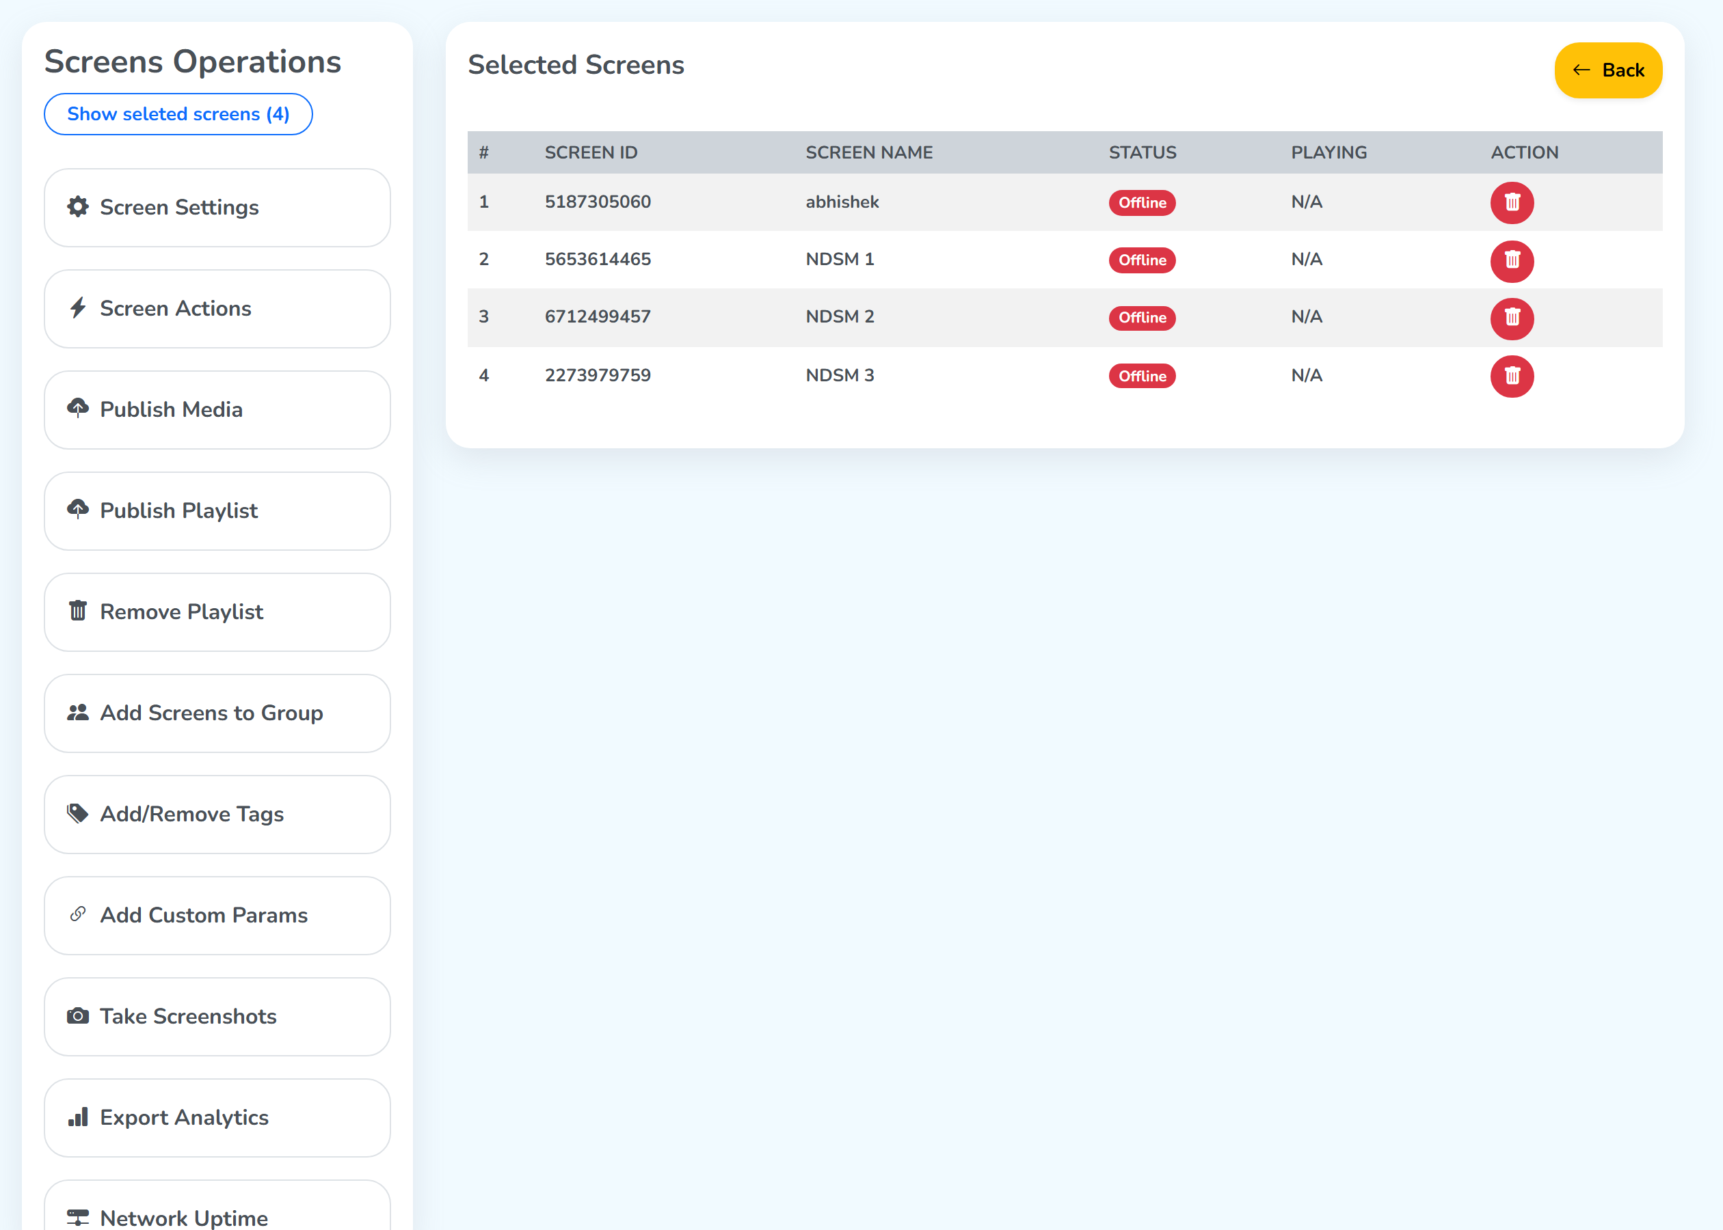
Task: Select the Publish Playlist label
Action: pyautogui.click(x=179, y=510)
